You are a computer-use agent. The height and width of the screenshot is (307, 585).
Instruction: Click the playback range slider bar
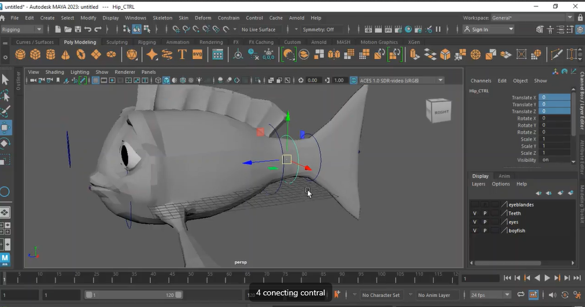[134, 295]
